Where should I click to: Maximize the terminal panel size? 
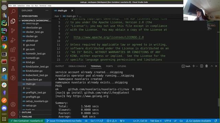pos(212,66)
